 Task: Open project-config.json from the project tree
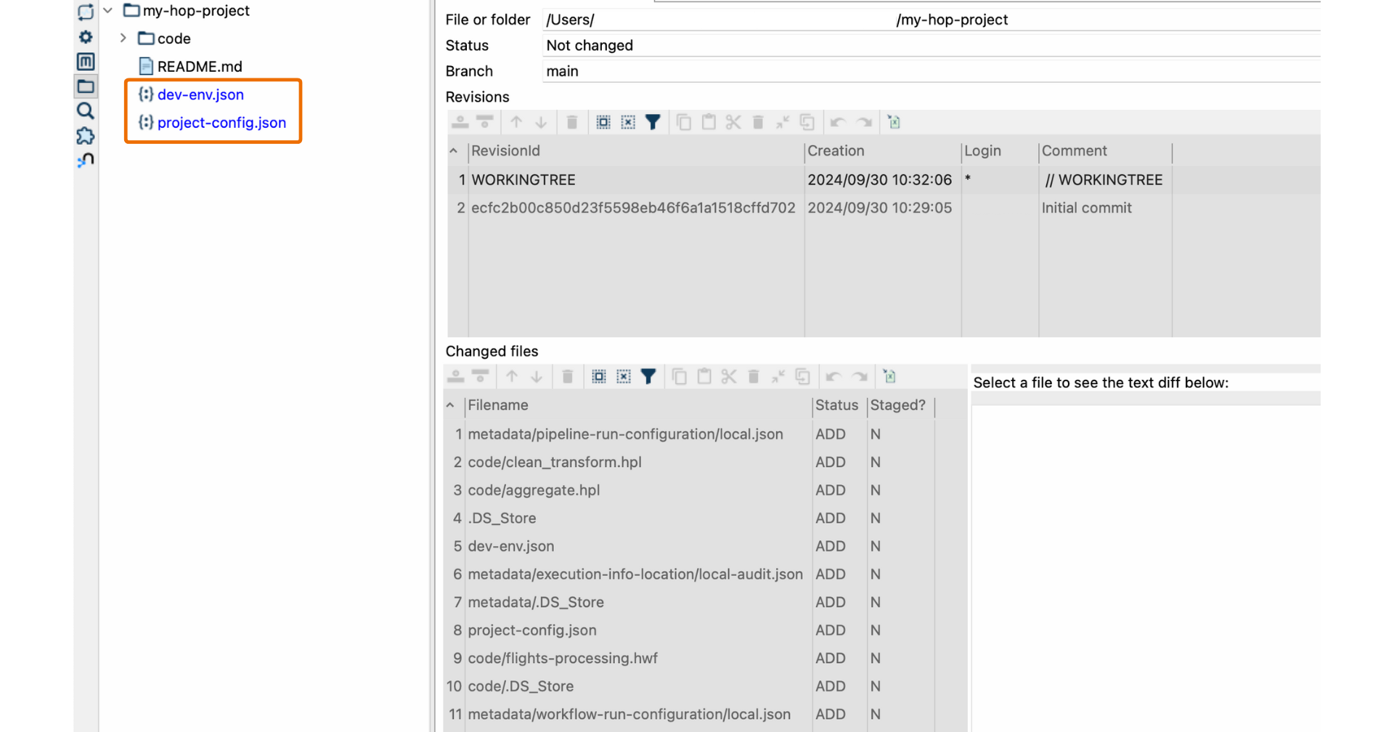point(221,123)
